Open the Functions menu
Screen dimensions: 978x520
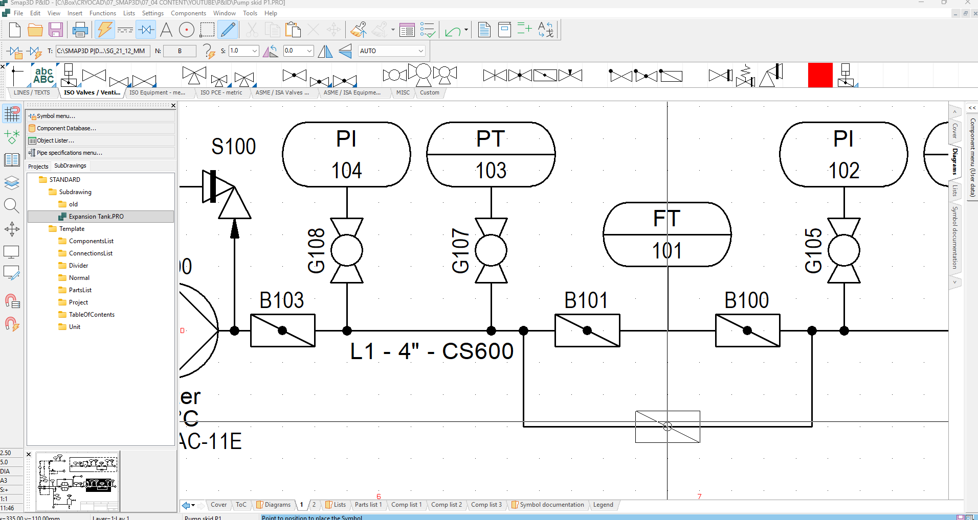tap(102, 13)
